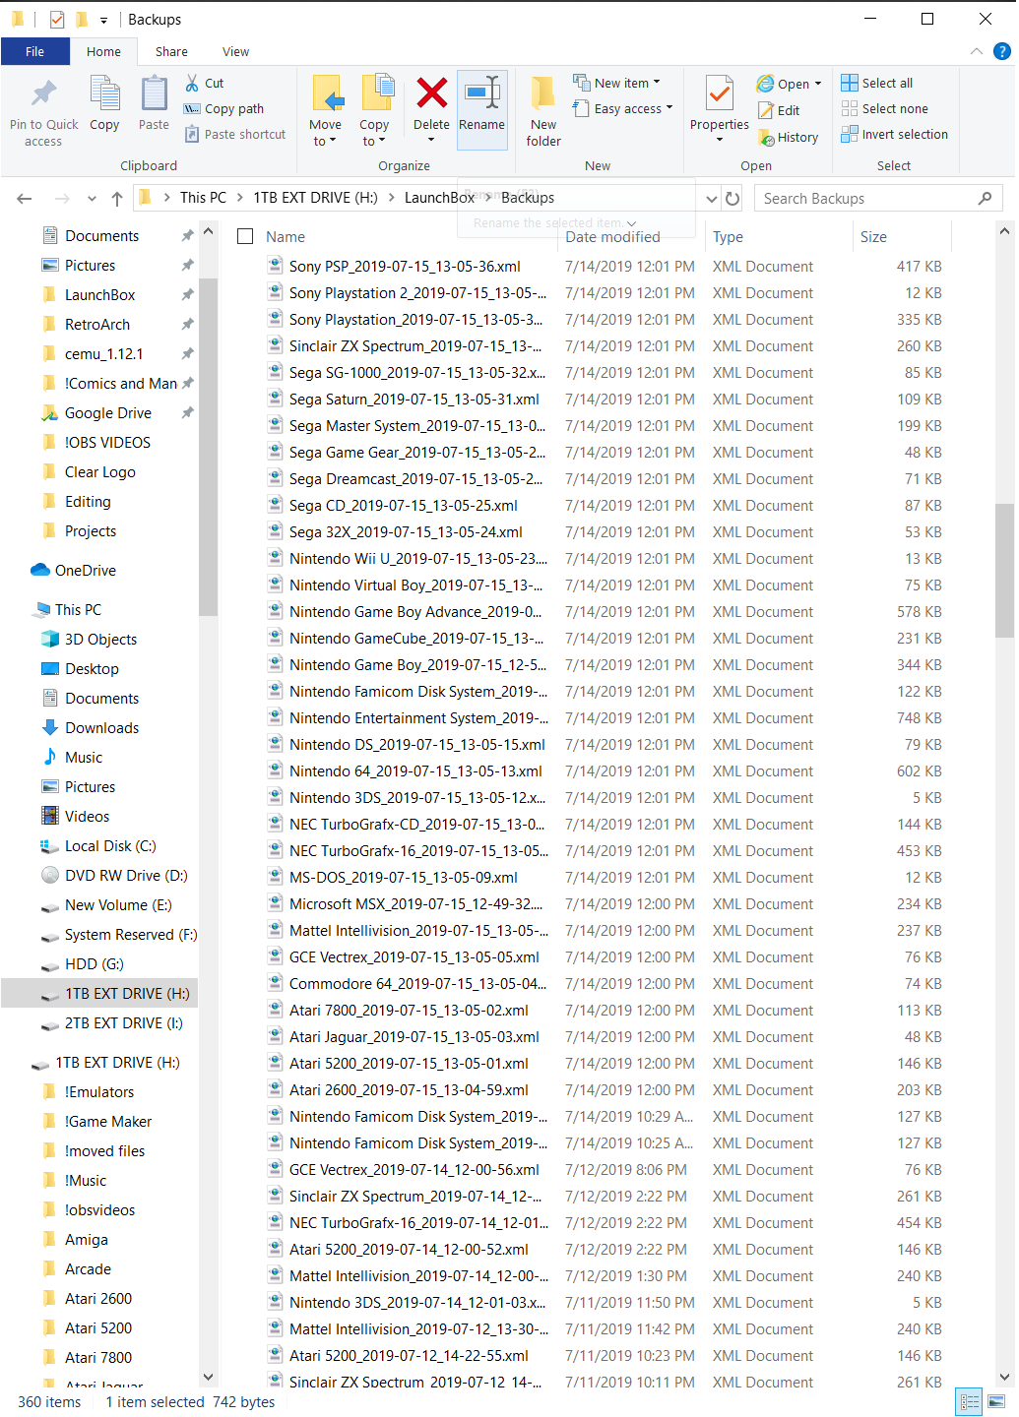Go back with the left arrow
Image resolution: width=1019 pixels, height=1417 pixels.
point(25,199)
